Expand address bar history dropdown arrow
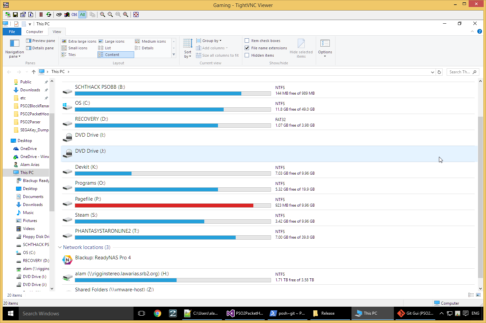 433,72
